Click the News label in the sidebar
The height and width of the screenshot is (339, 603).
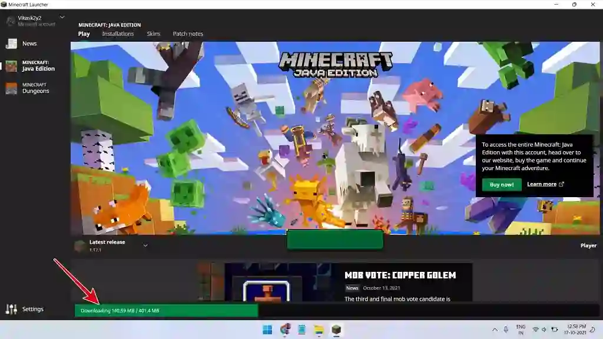pos(29,44)
